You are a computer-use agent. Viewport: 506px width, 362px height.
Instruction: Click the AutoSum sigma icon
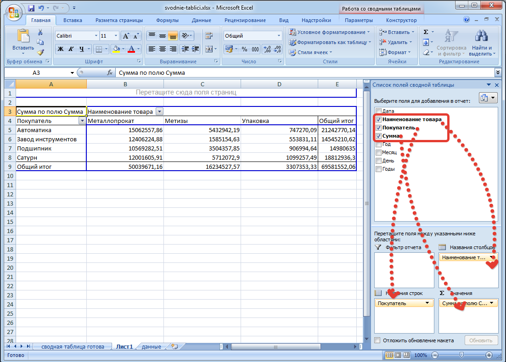[x=426, y=32]
